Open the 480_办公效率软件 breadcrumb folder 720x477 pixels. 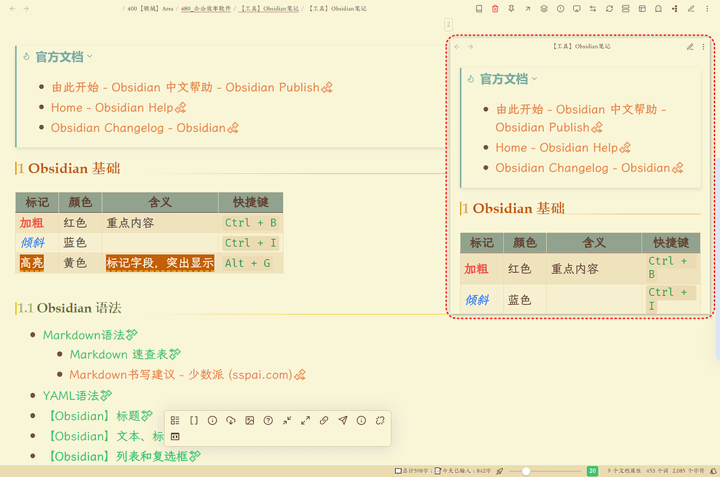coord(206,9)
